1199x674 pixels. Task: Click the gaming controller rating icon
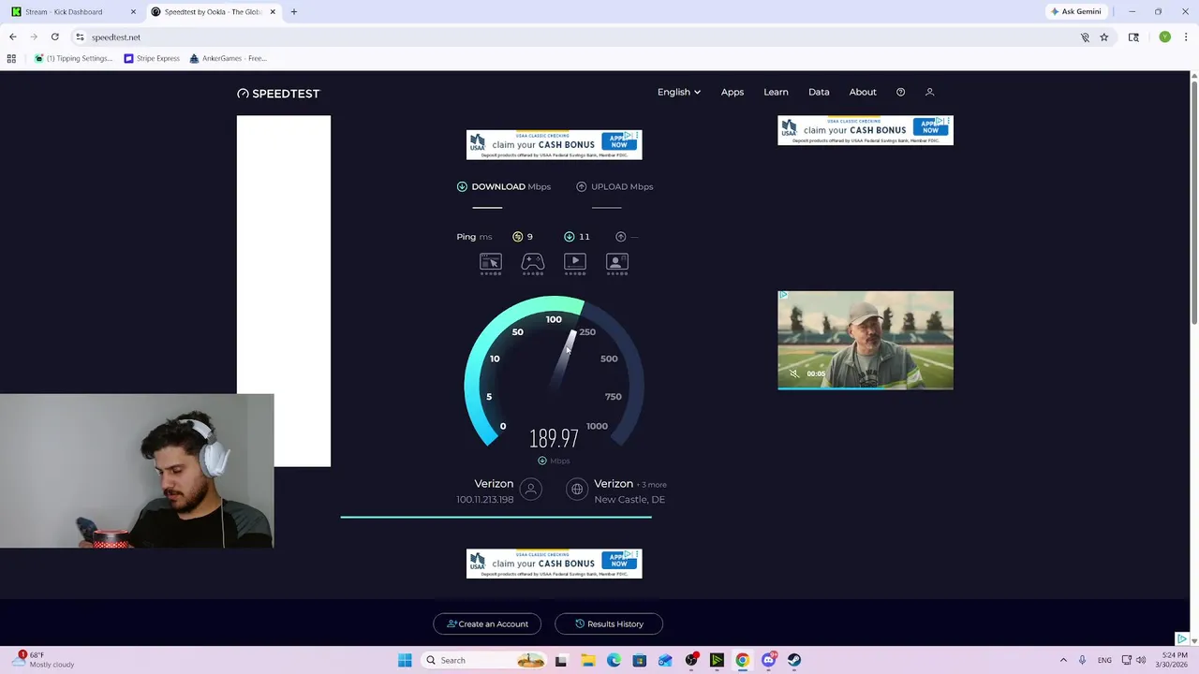(x=533, y=264)
